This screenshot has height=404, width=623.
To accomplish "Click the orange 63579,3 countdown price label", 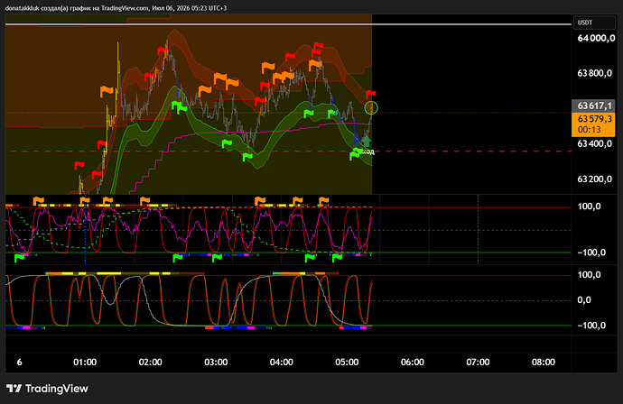I will pos(593,124).
